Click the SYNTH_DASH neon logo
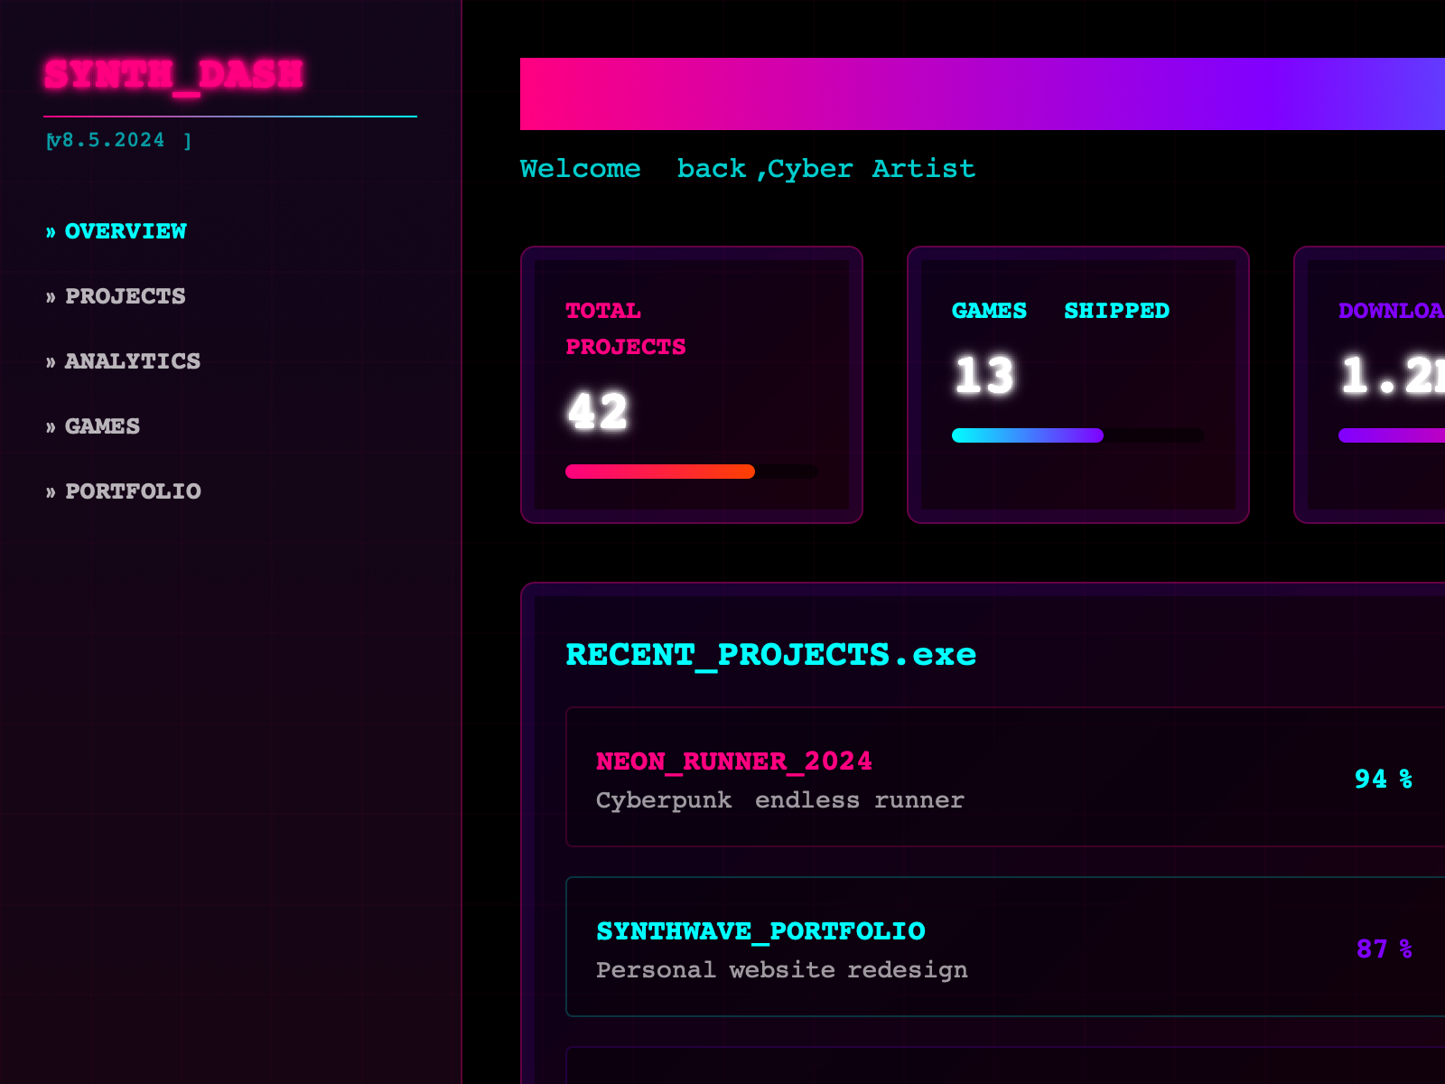 click(x=174, y=74)
